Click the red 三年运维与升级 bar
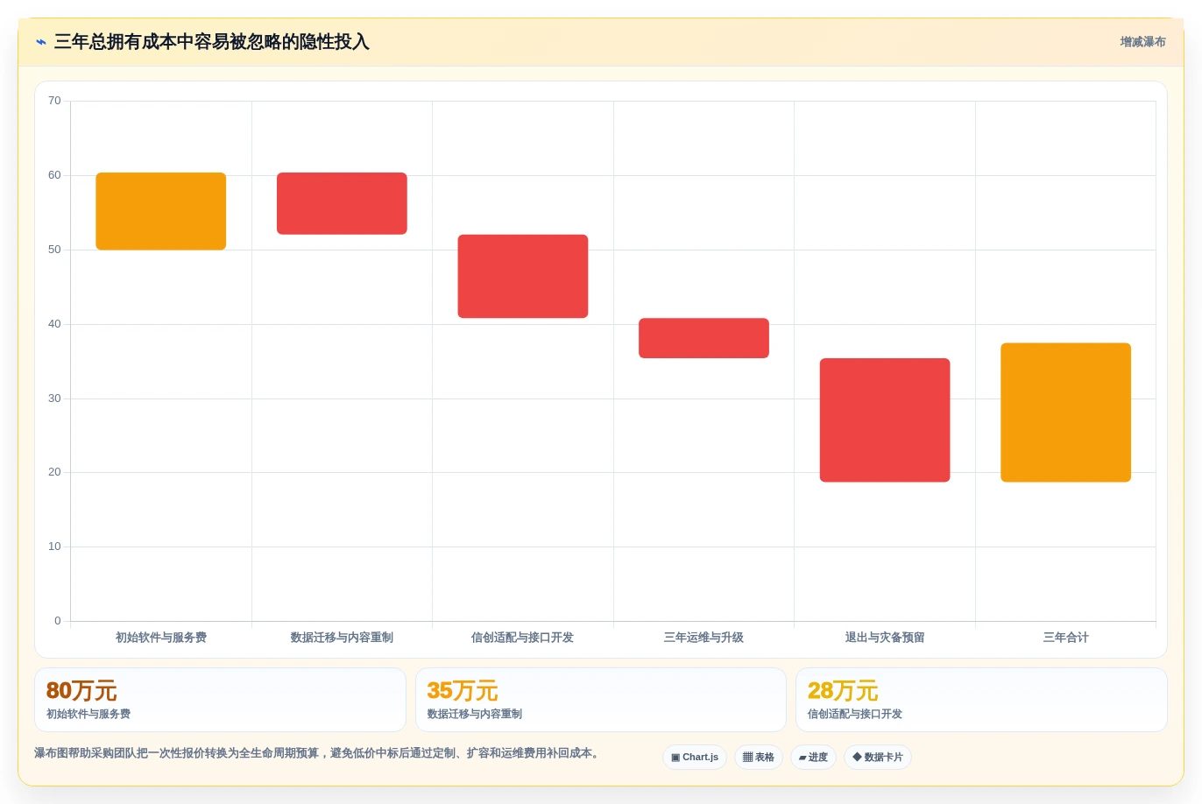This screenshot has width=1202, height=804. [704, 338]
